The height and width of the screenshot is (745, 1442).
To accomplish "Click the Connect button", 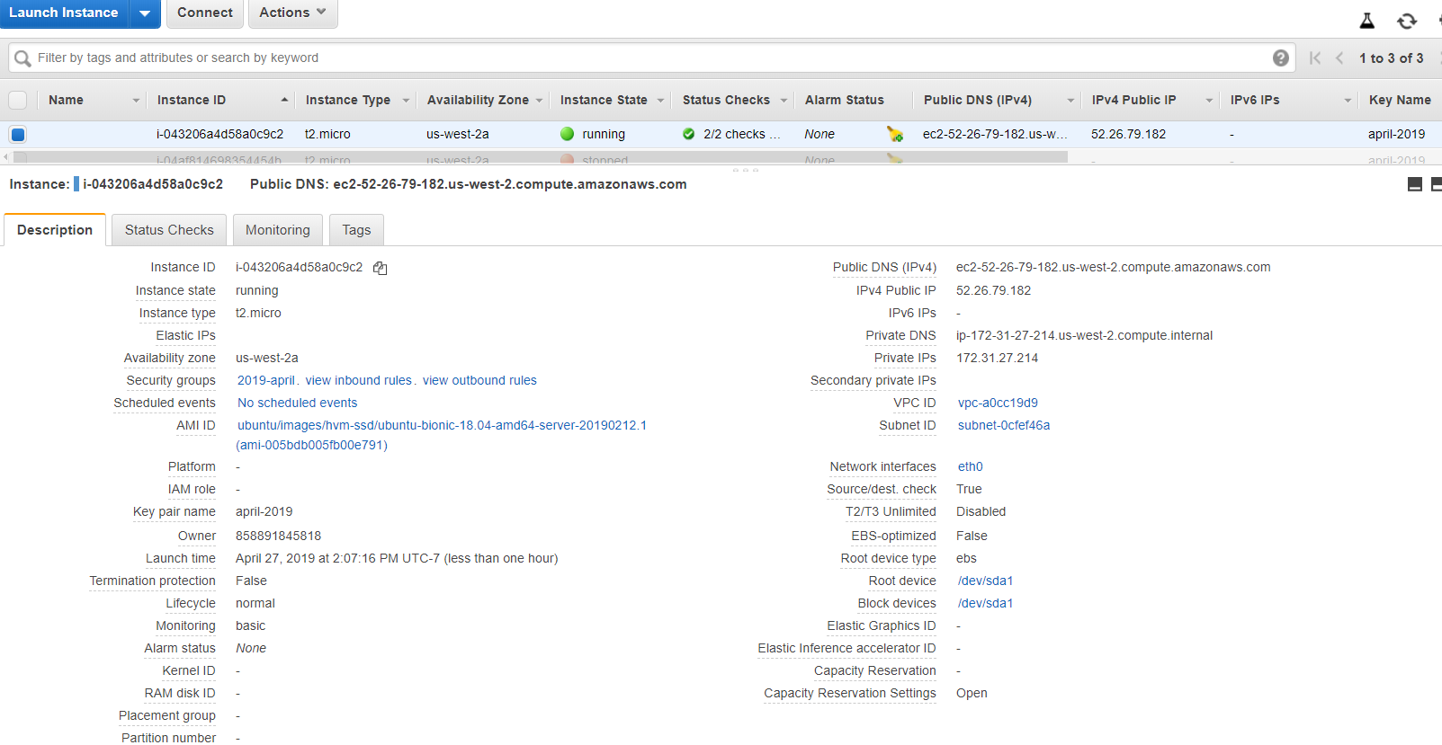I will tap(204, 13).
